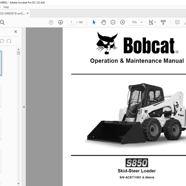
Task: Add a comment with speech bubble icon
Action: coord(177,22)
